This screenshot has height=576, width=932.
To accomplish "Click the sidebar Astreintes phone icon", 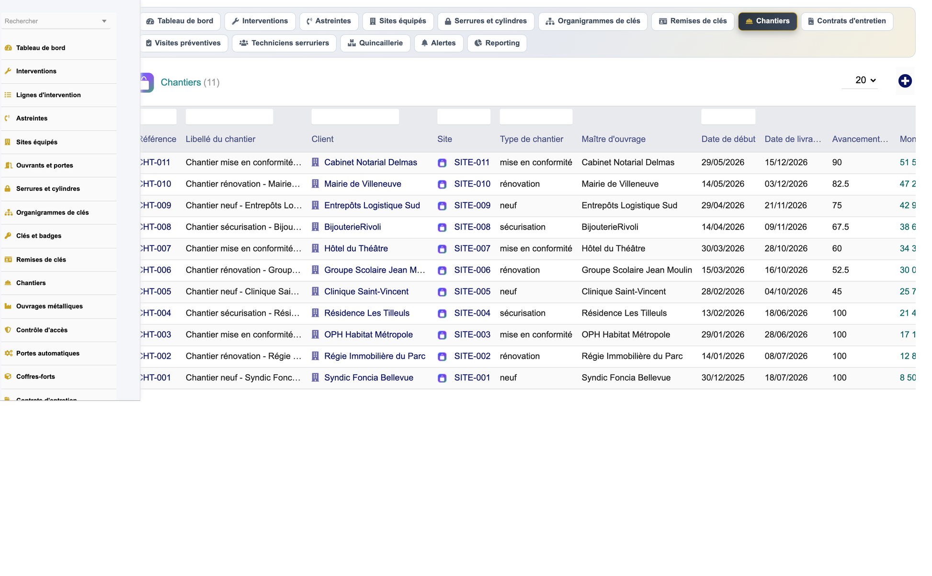I will point(8,118).
